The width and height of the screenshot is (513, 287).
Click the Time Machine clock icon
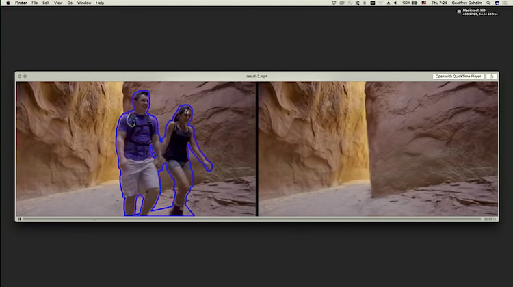click(350, 3)
